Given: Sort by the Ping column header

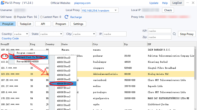Looking at the screenshot, I should tap(37, 44).
